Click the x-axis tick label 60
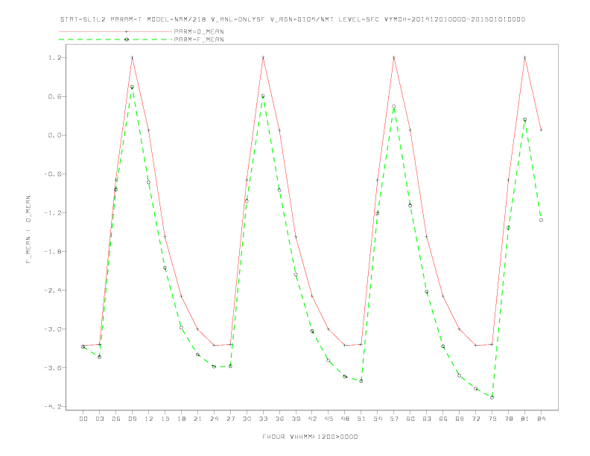The height and width of the screenshot is (456, 590). click(410, 419)
